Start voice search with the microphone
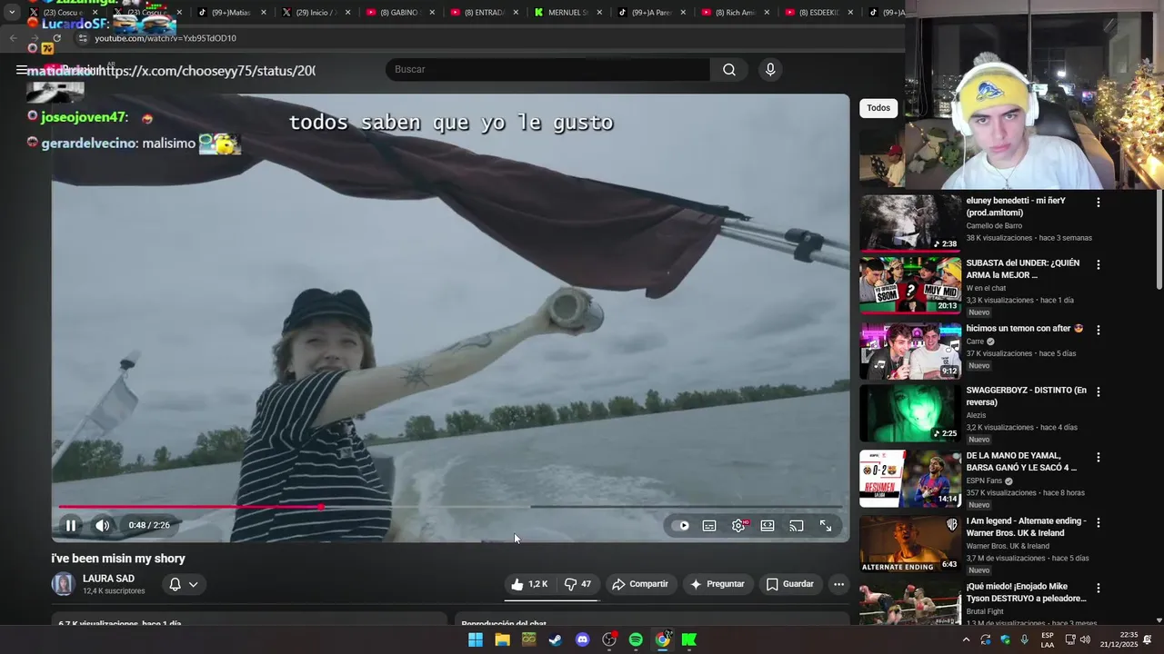This screenshot has width=1164, height=654. [770, 69]
